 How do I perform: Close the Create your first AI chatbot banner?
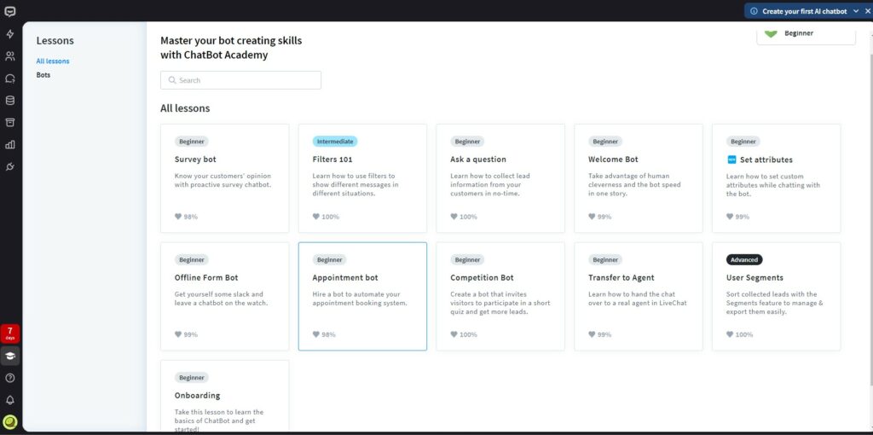click(867, 11)
